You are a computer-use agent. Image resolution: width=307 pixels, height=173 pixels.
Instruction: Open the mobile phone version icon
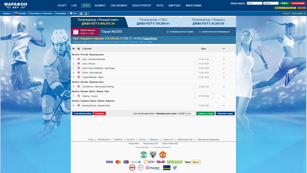pos(86,14)
